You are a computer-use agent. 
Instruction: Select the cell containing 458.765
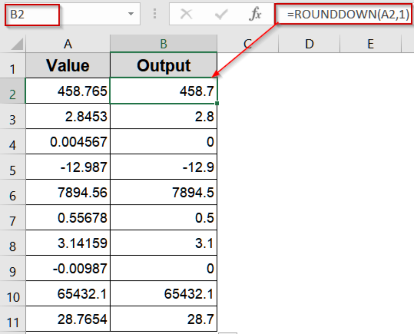click(x=68, y=91)
